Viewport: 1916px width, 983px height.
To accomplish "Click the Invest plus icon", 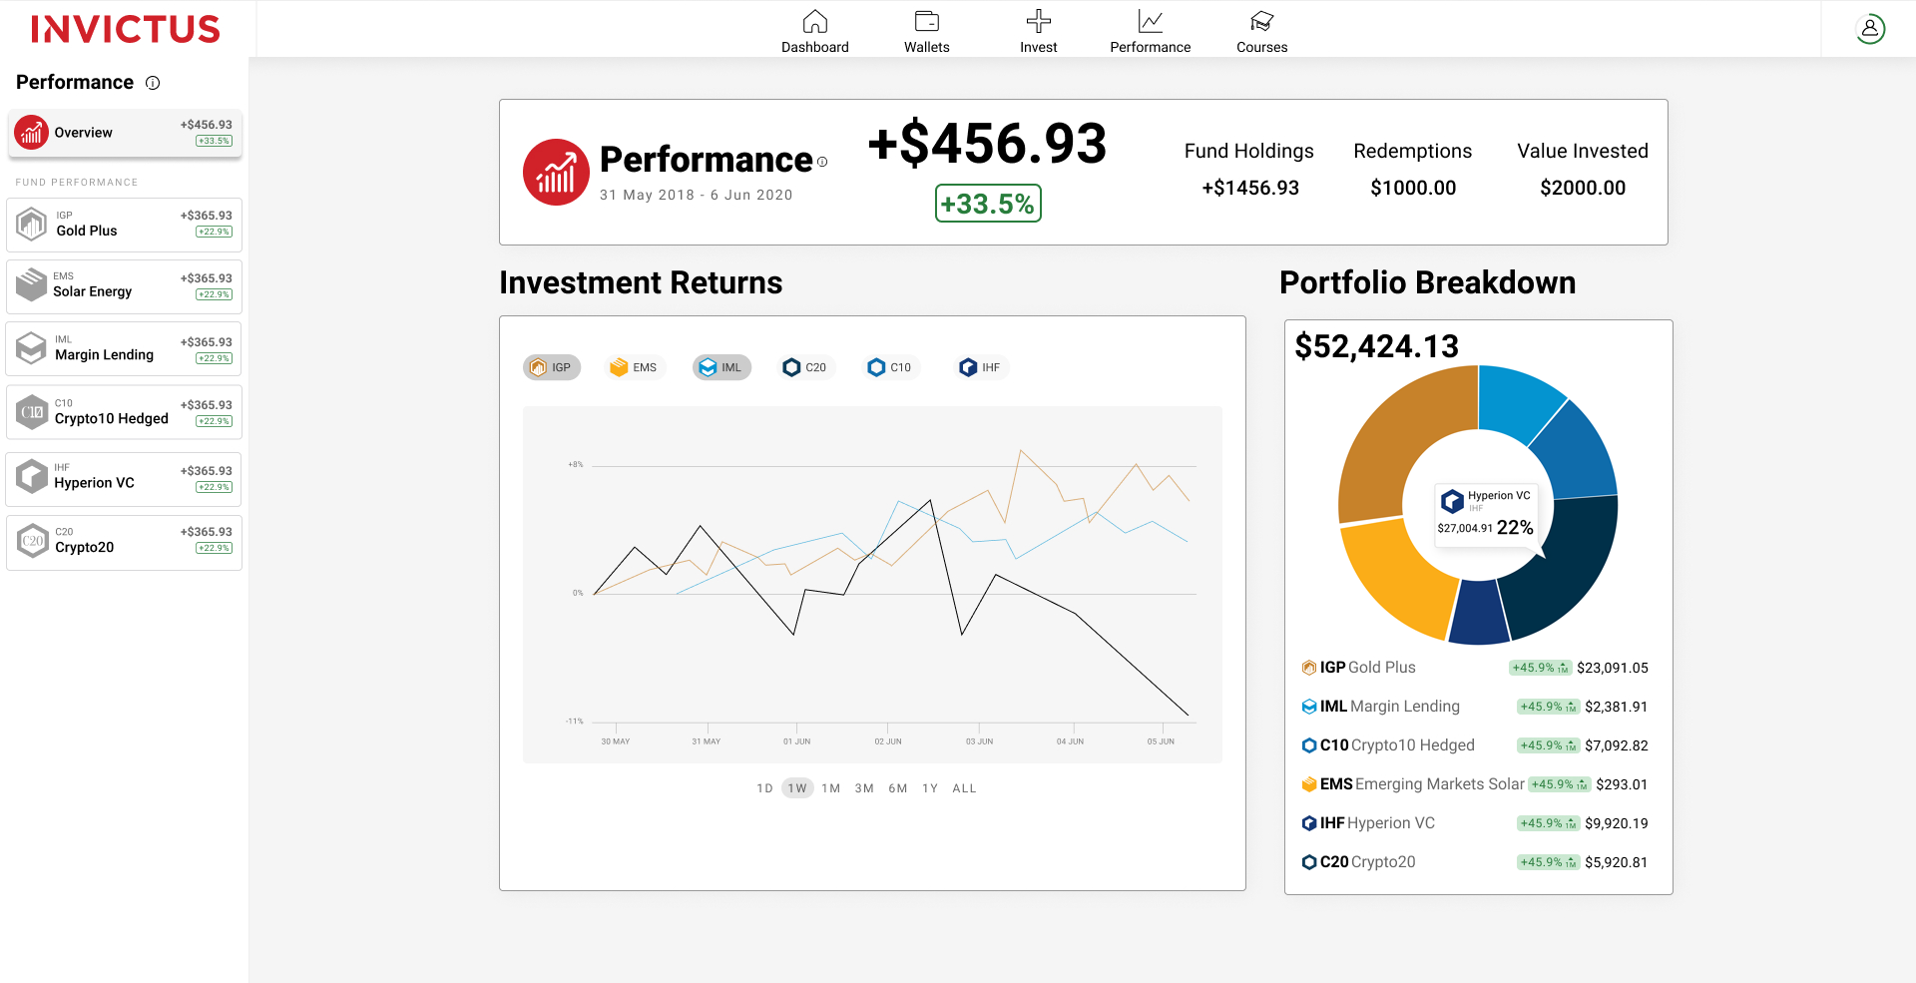I will [1038, 22].
